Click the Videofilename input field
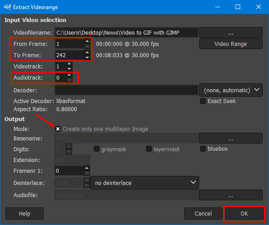This screenshot has width=269, height=225. click(x=127, y=32)
